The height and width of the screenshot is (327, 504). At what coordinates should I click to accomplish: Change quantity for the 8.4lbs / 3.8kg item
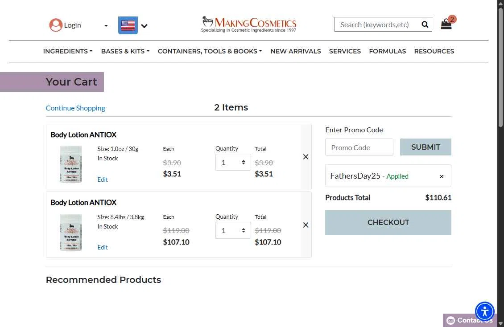[x=233, y=230]
